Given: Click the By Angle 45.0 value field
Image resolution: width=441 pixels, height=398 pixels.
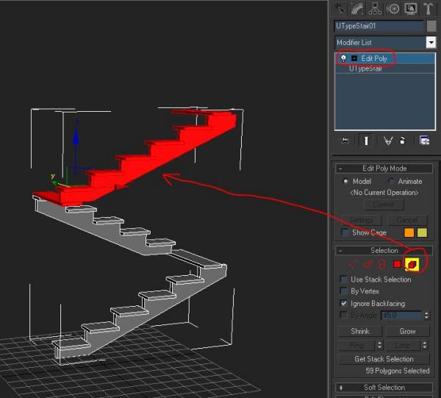Looking at the screenshot, I should (401, 316).
